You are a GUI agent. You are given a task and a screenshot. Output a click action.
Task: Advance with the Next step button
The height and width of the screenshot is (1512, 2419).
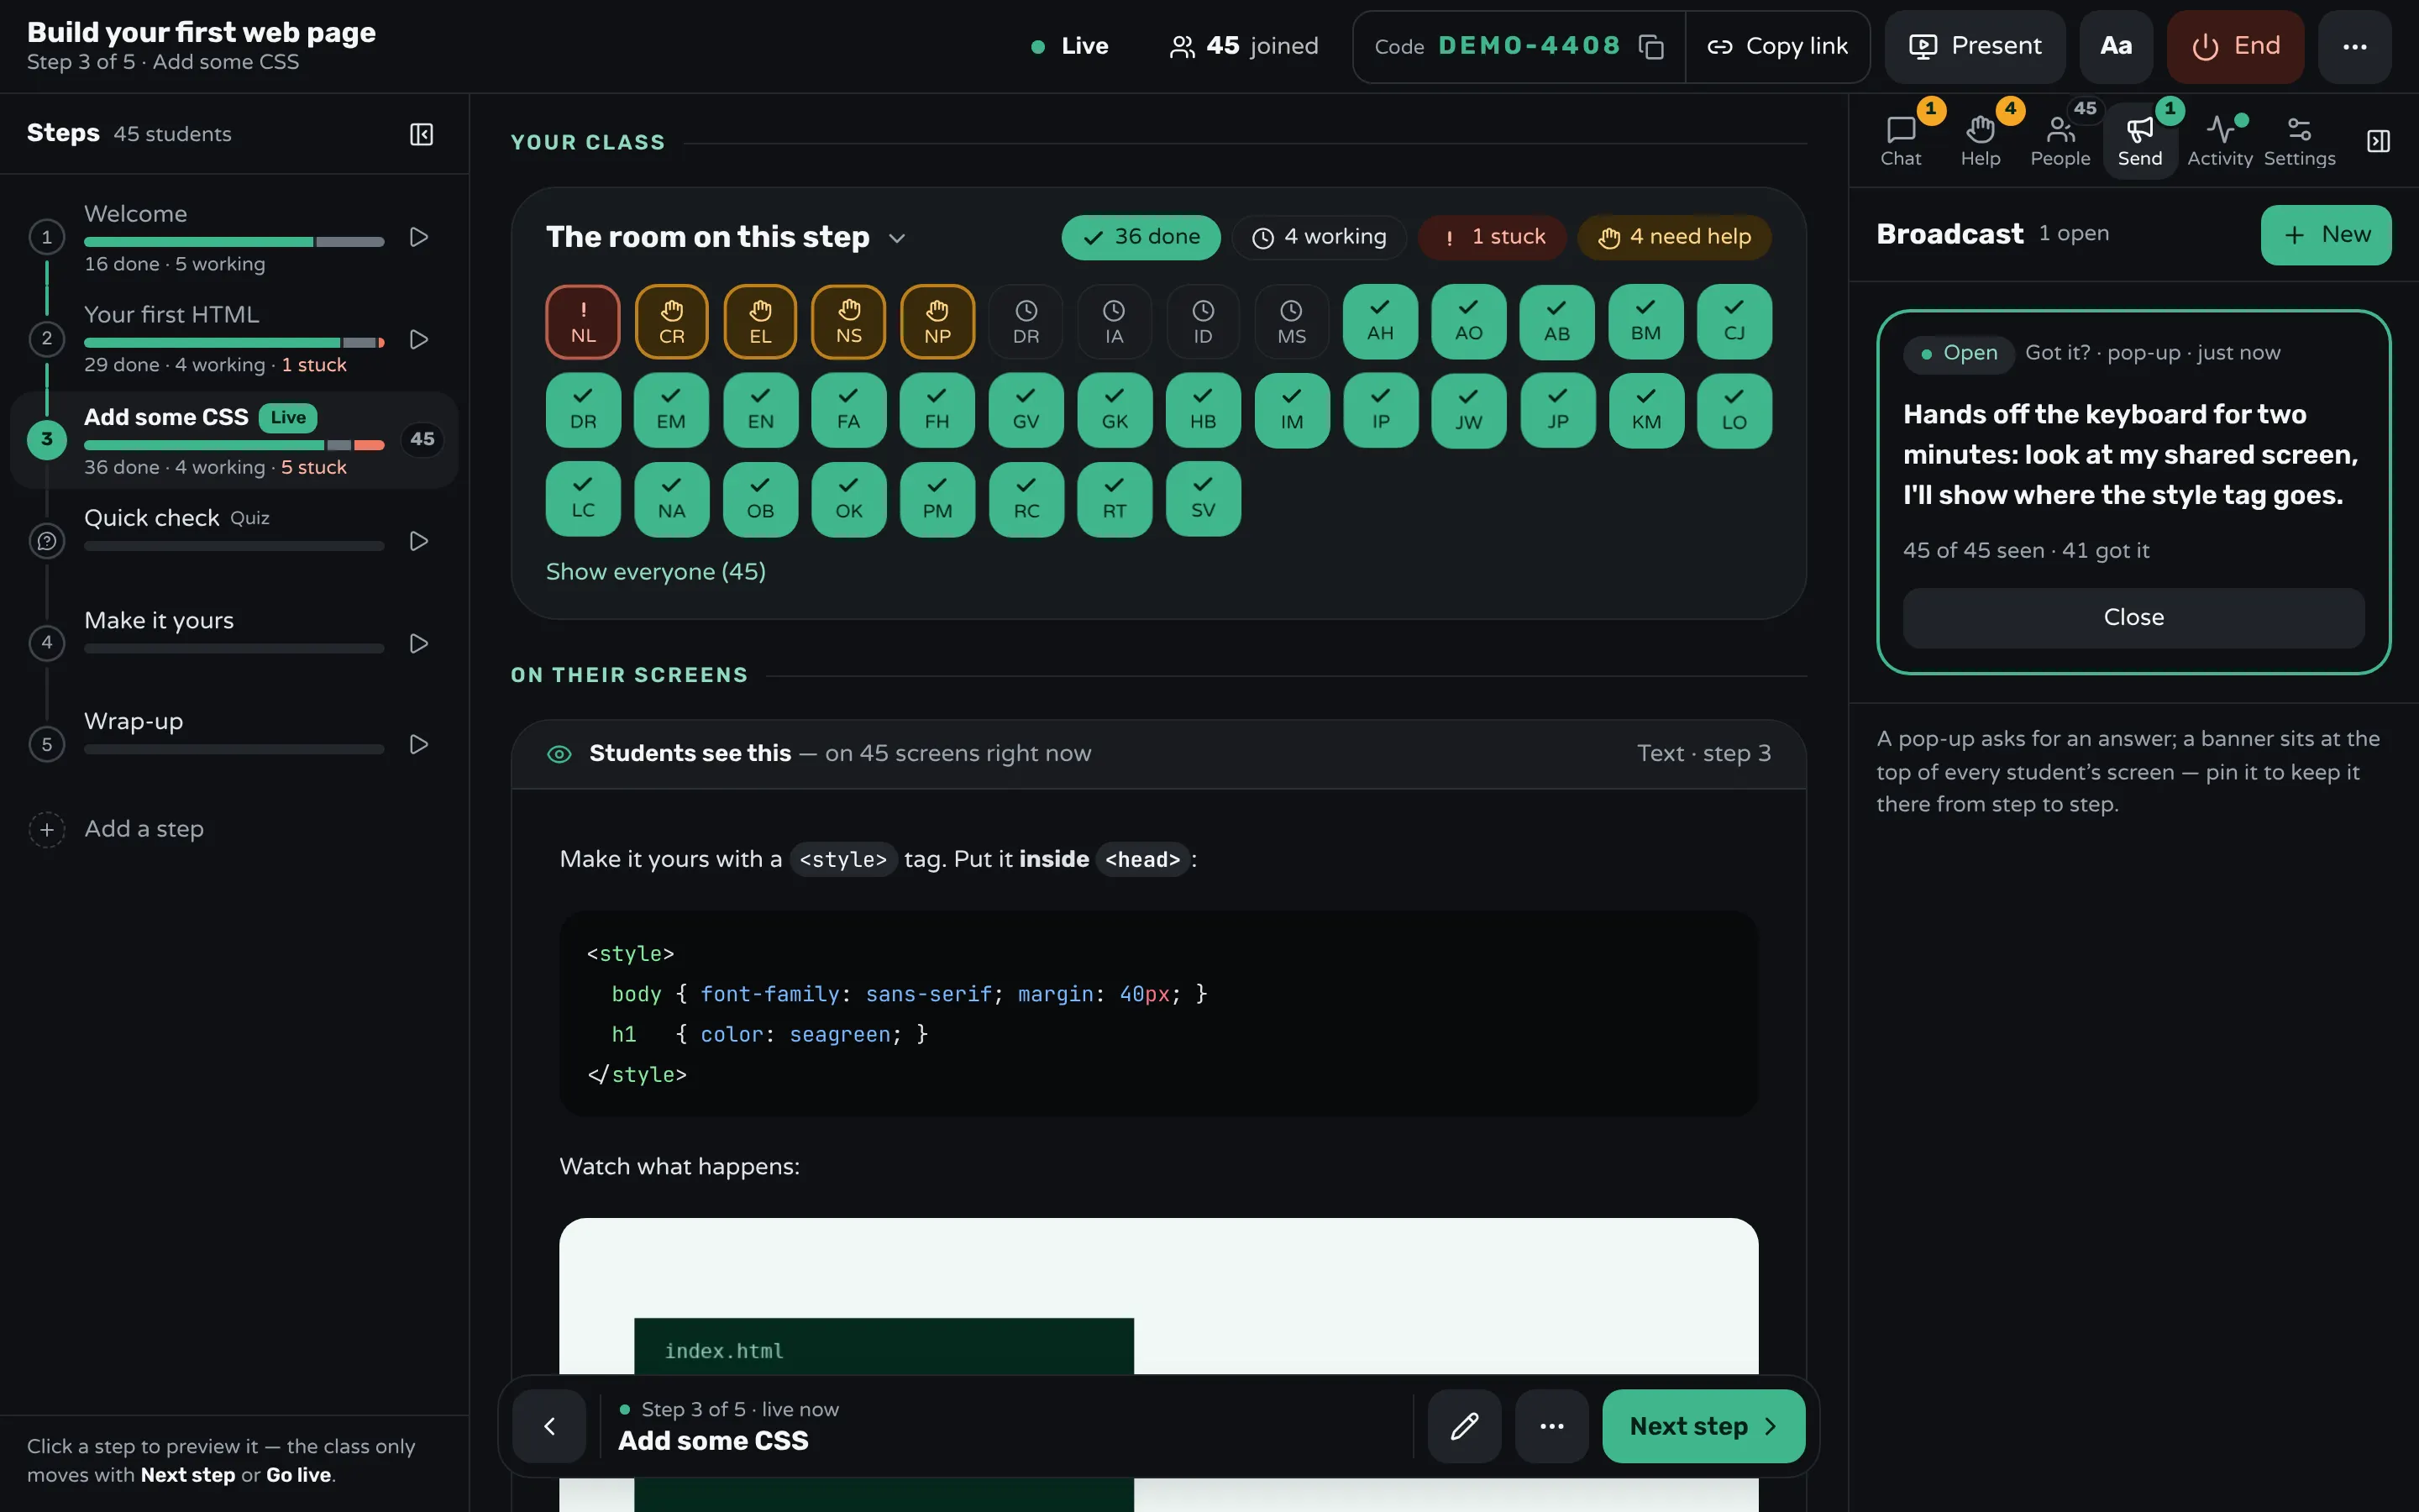point(1703,1426)
